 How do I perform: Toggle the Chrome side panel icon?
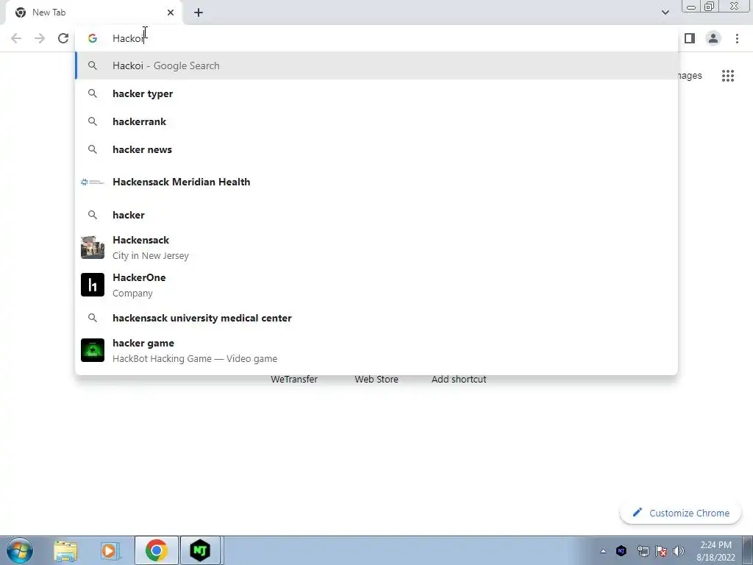(690, 38)
